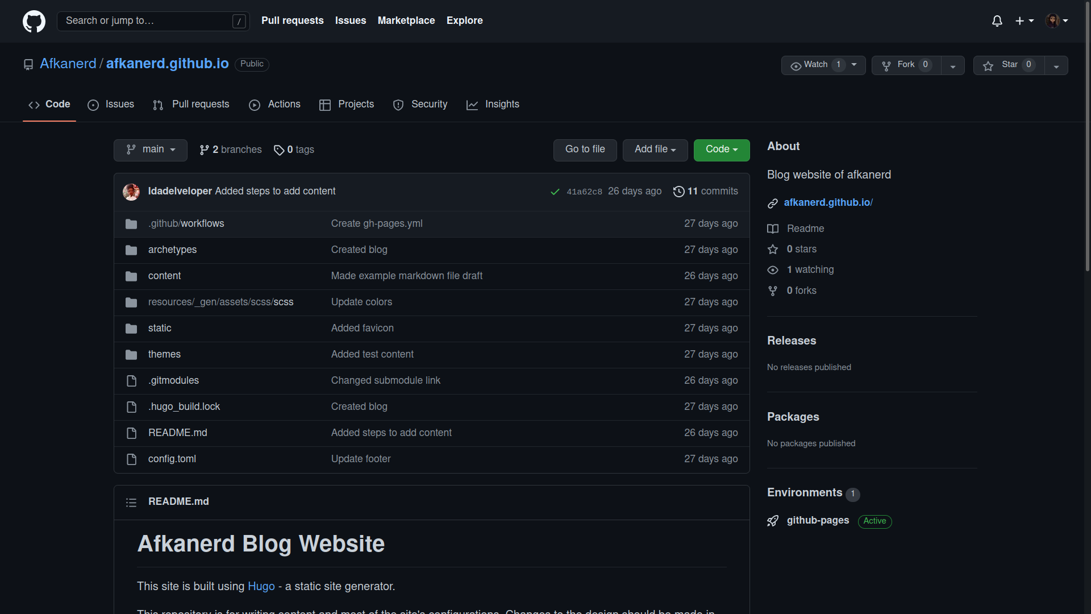Expand the green Code dropdown
Image resolution: width=1091 pixels, height=614 pixels.
click(721, 150)
